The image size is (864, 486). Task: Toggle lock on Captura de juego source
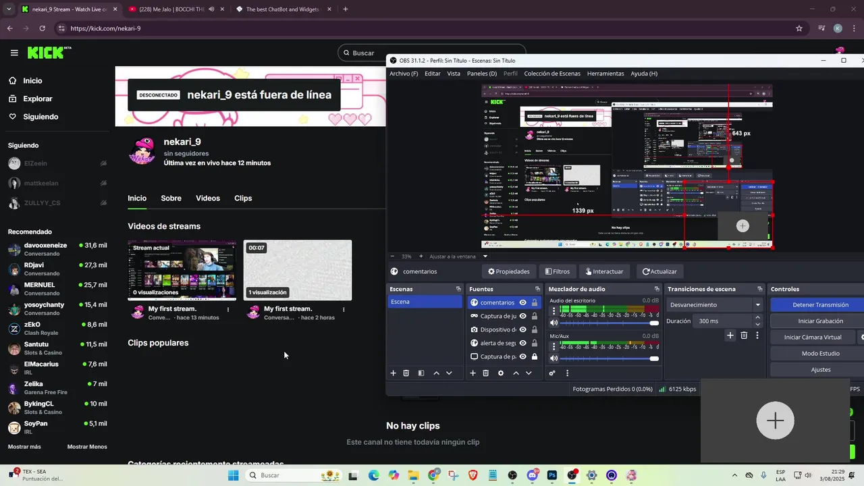[x=535, y=316]
